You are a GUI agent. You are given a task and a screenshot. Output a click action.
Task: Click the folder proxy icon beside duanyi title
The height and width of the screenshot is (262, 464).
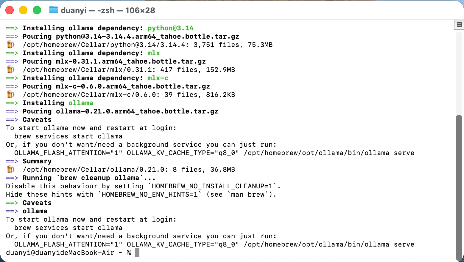pos(54,10)
